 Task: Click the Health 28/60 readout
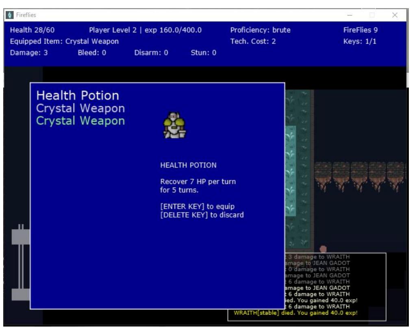point(32,30)
